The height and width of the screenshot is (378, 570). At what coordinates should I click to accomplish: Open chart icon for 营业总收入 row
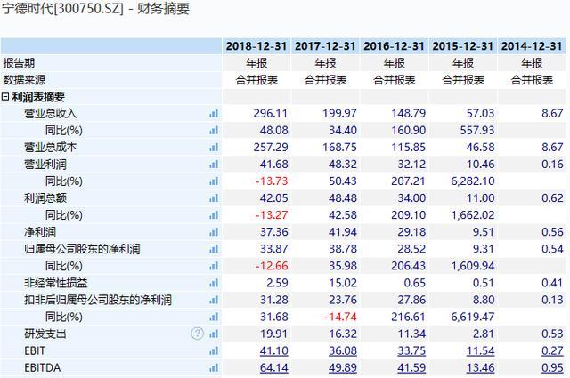click(214, 114)
